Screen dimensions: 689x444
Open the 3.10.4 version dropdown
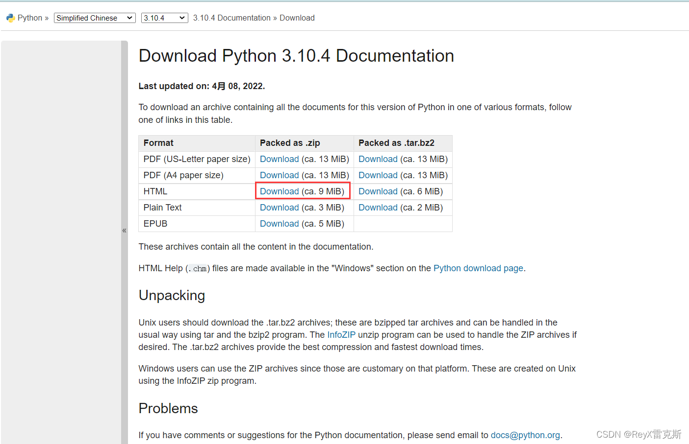click(x=164, y=18)
